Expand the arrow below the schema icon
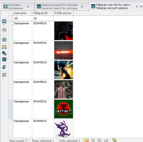Viewport: 143px width, 142px height. pyautogui.click(x=4, y=25)
